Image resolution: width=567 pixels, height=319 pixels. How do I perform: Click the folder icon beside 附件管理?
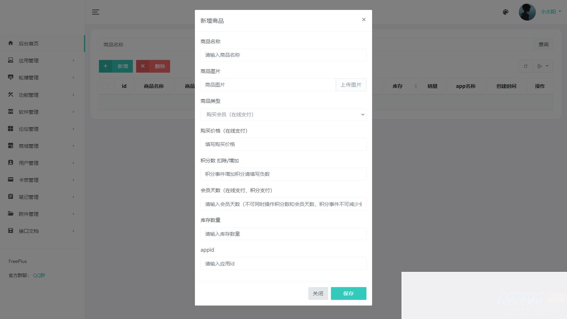pos(10,214)
